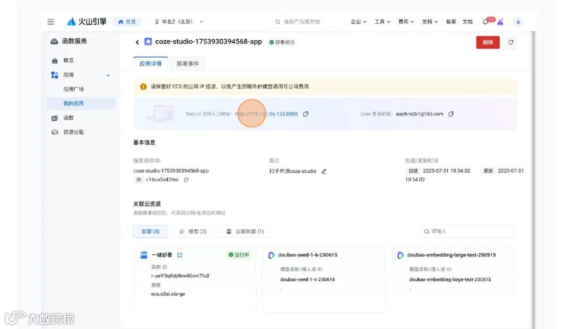
Task: Select the 模型 (2) filter tab
Action: click(x=193, y=231)
